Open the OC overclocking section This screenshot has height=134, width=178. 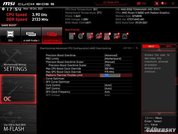click(18, 89)
